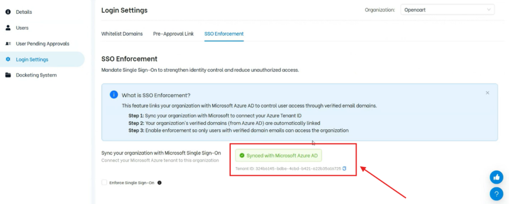Dismiss the What is SSO Enforcement banner

point(488,93)
